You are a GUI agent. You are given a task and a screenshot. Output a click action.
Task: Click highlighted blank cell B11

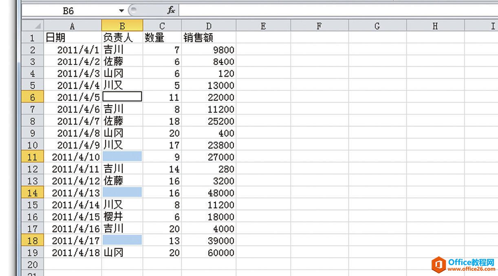[122, 156]
